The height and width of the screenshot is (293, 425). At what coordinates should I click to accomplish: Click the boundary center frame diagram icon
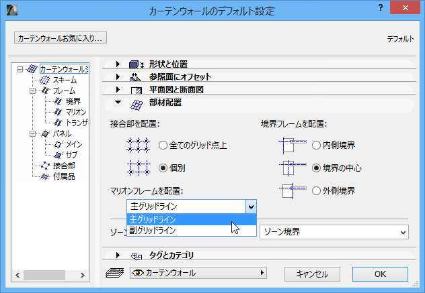click(293, 168)
